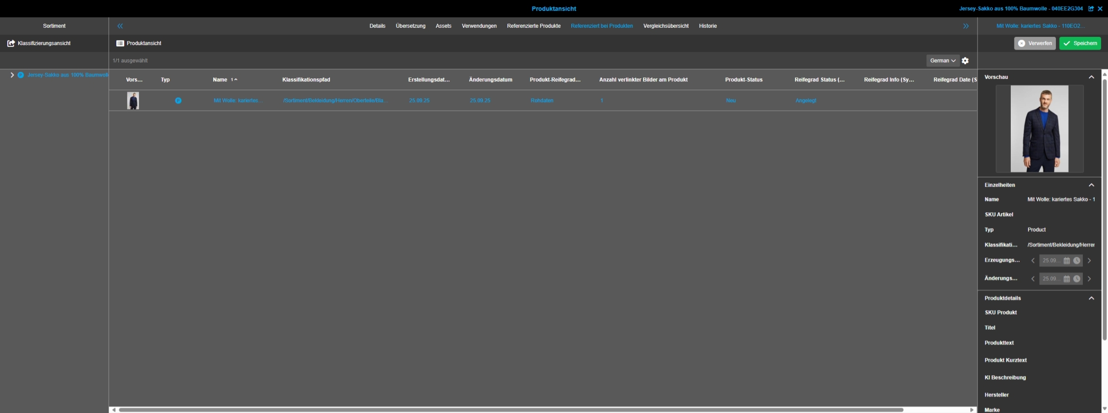Open Mit Wolle: kariertes Sakko link in header
Screen dimensions: 1108x413
click(1040, 26)
